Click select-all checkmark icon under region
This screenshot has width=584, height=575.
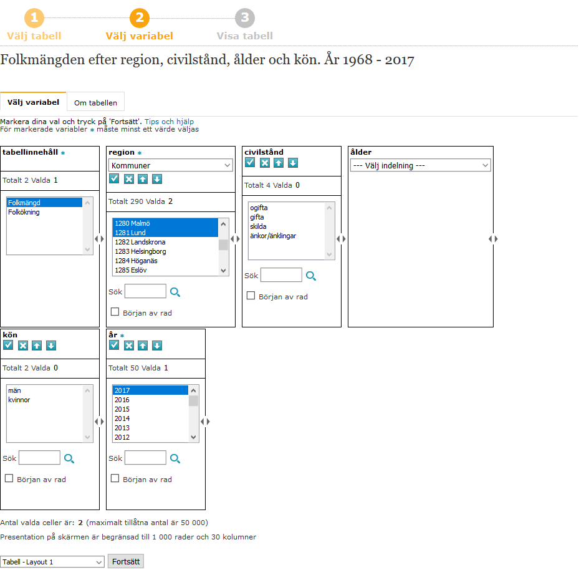[x=114, y=179]
